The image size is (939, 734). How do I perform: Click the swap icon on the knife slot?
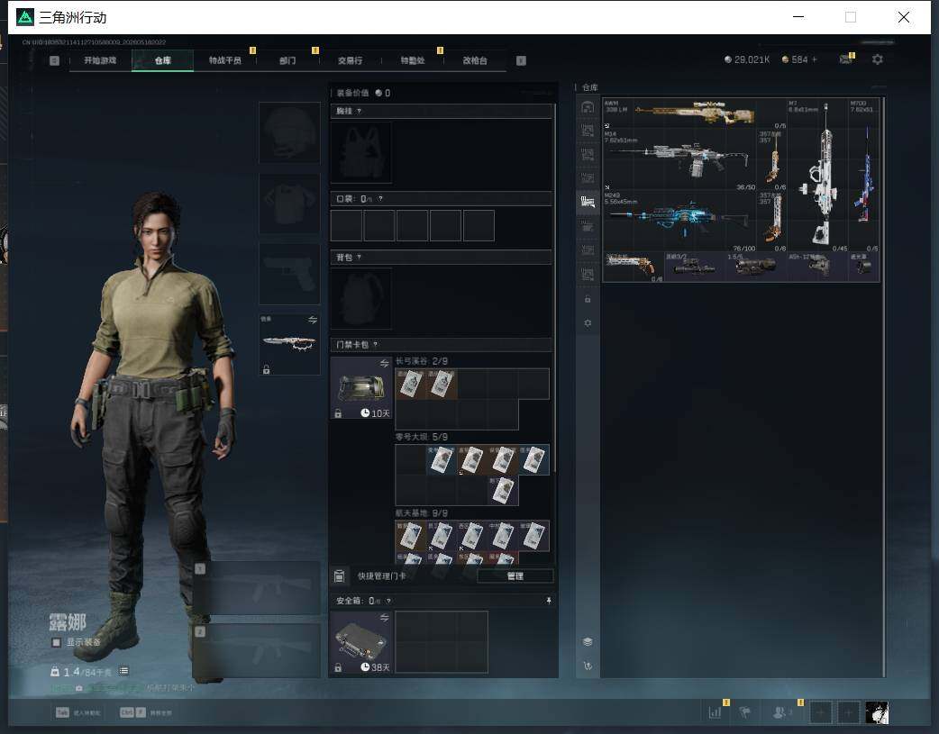click(x=313, y=320)
